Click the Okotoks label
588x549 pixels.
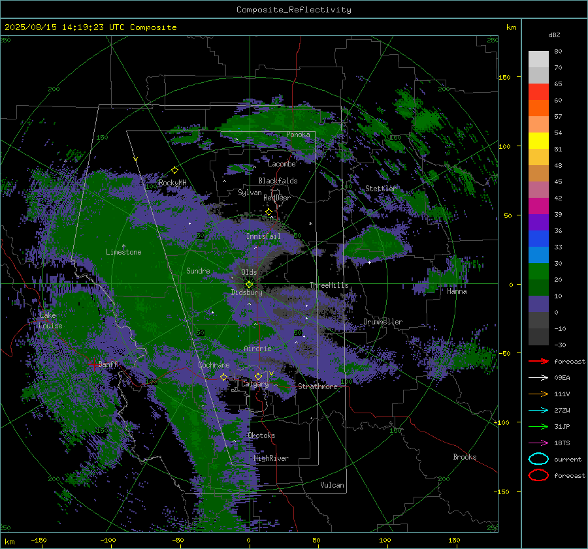(261, 435)
